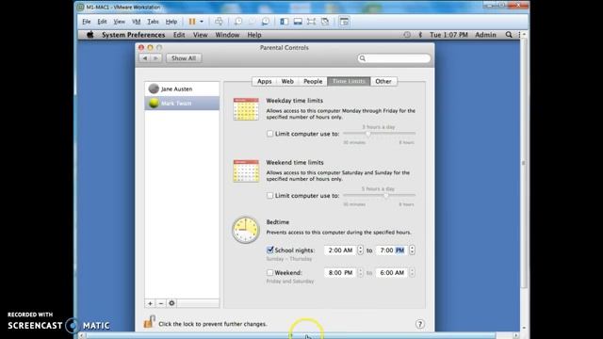Click the stepper beside School nights 2:00 AM

(x=360, y=250)
